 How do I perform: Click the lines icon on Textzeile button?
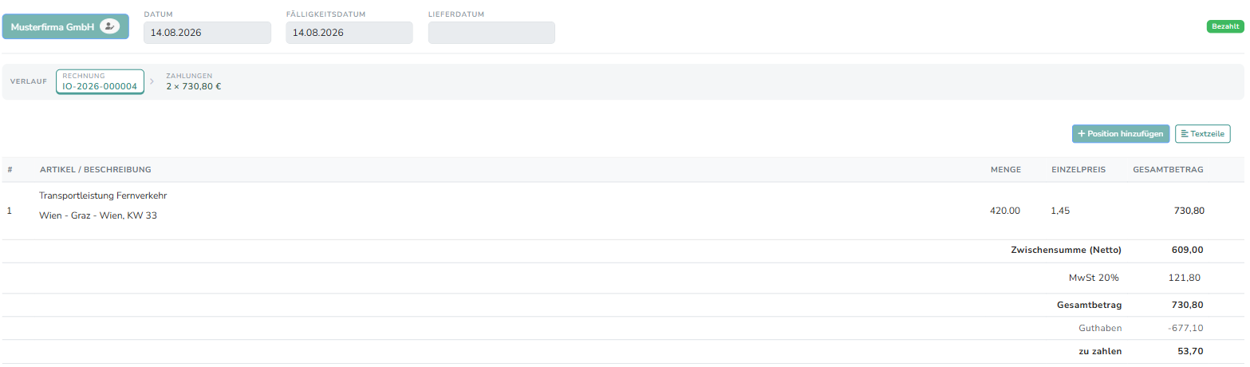pyautogui.click(x=1185, y=134)
